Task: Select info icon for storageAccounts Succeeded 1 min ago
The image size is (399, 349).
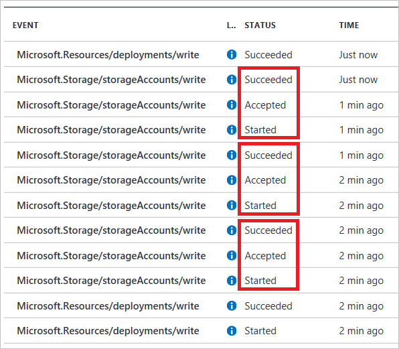Action: tap(232, 155)
